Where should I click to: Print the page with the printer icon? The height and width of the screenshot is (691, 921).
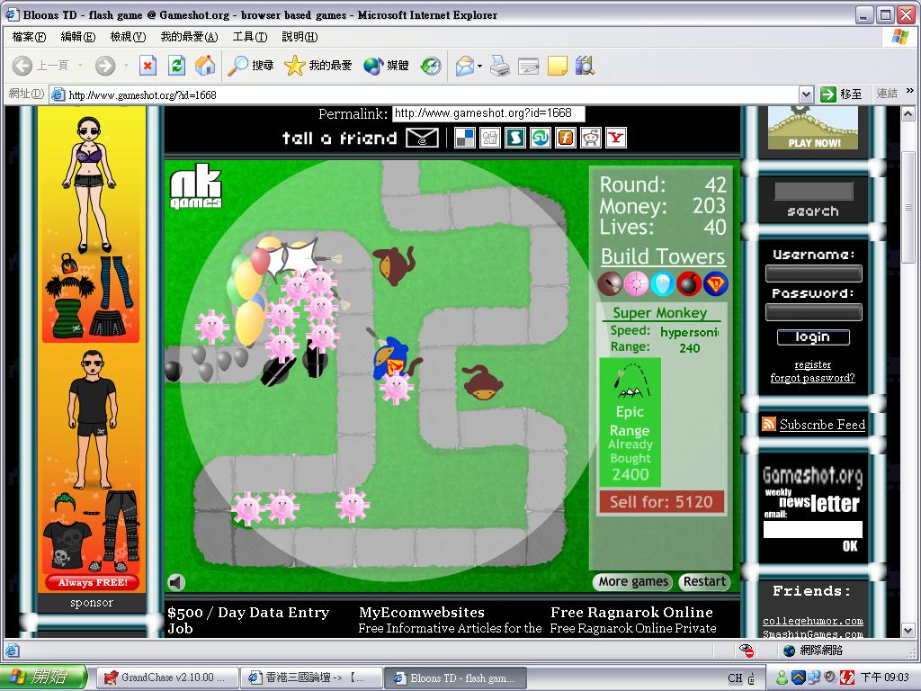[500, 65]
